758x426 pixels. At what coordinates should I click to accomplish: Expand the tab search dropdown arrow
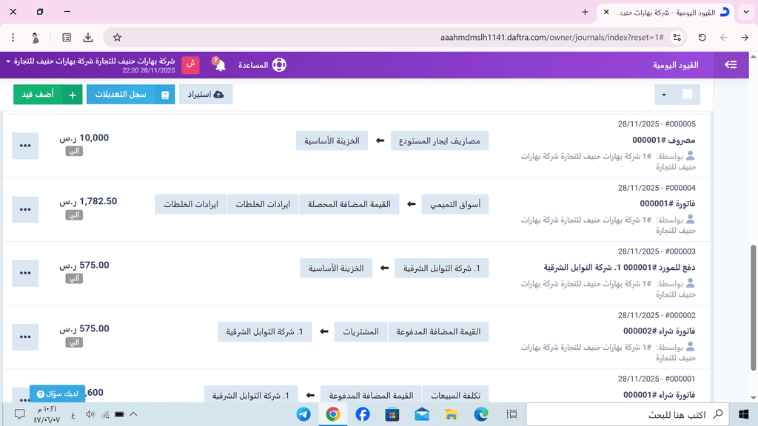(x=746, y=12)
